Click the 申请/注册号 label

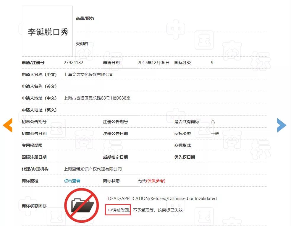click(33, 63)
